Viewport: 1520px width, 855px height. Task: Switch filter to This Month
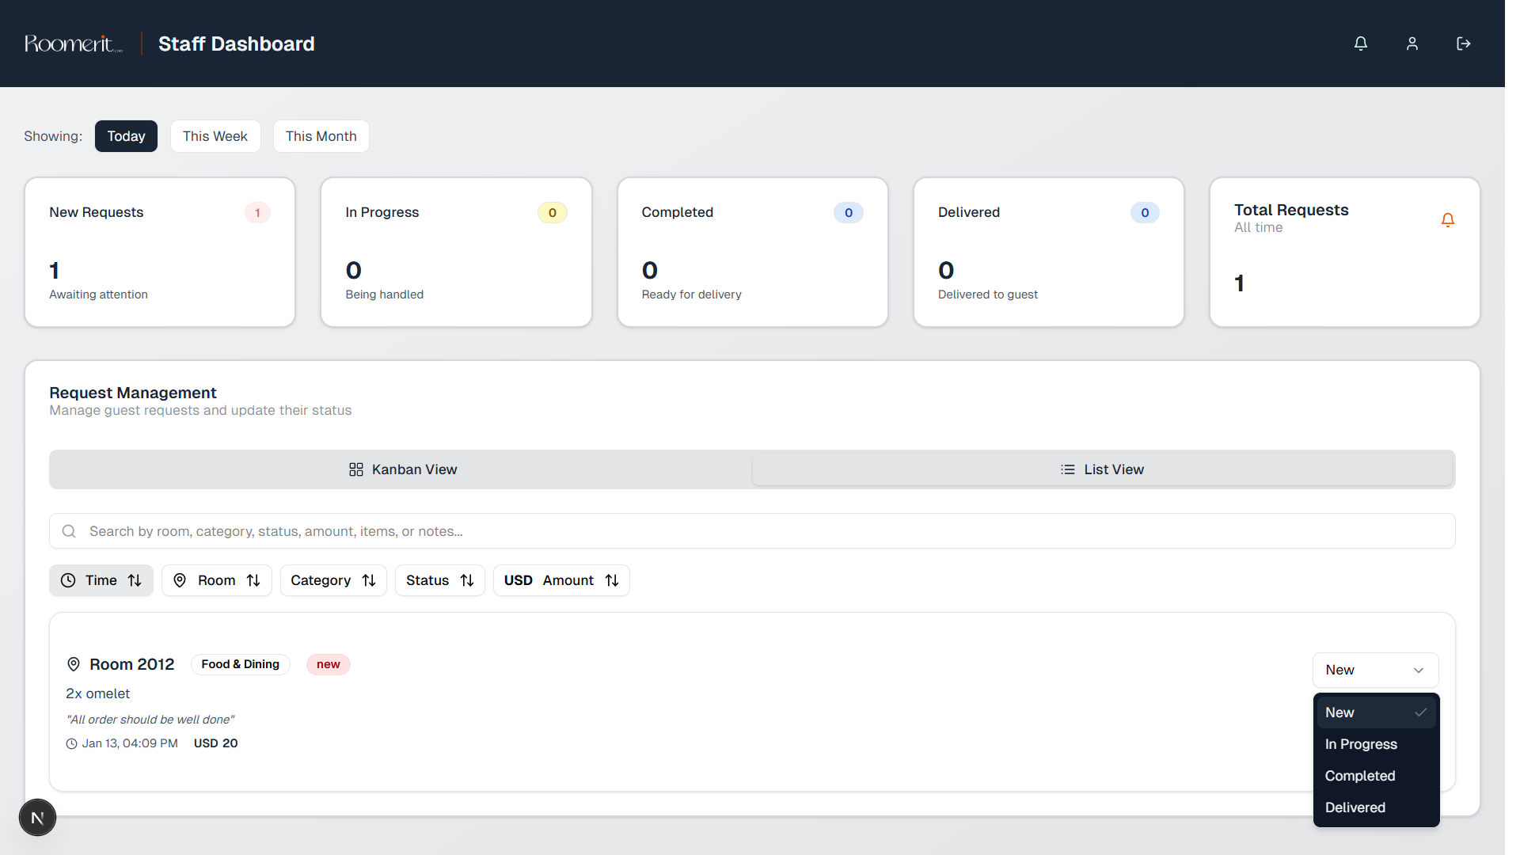321,136
